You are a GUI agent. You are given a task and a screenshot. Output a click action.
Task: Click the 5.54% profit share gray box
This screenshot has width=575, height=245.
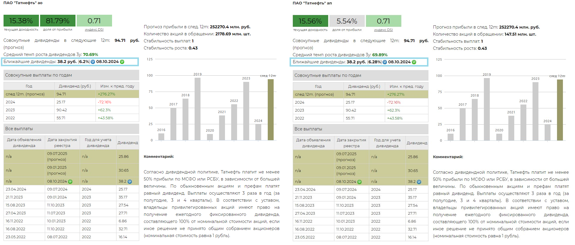347,21
